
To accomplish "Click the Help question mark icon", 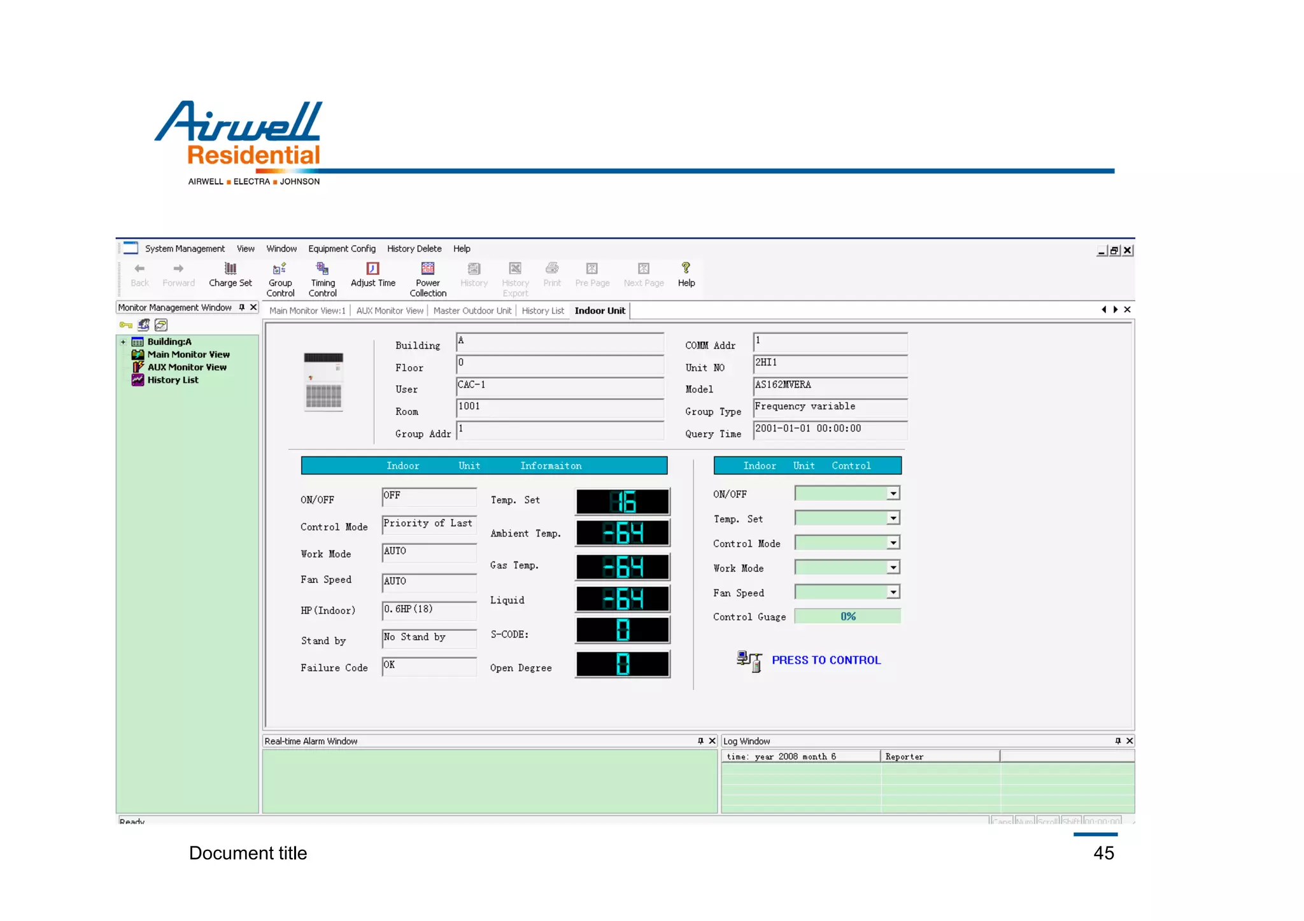I will pos(686,268).
